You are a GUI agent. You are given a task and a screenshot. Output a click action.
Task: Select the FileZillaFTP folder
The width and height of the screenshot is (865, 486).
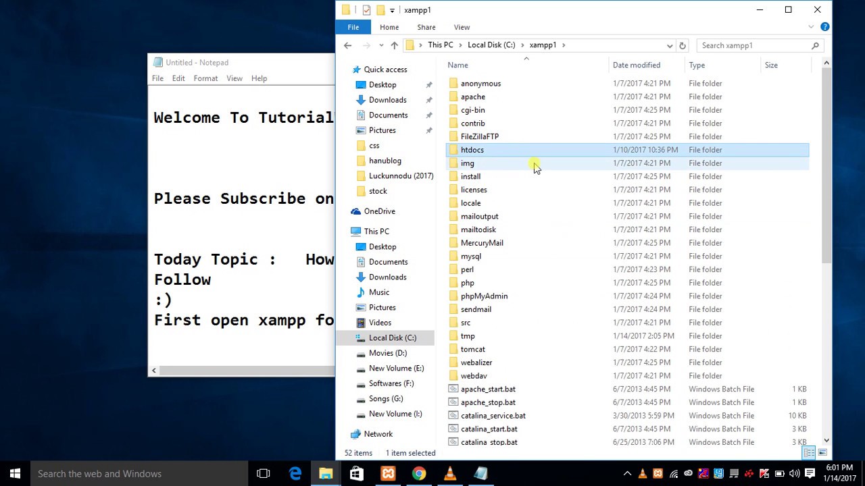[480, 136]
